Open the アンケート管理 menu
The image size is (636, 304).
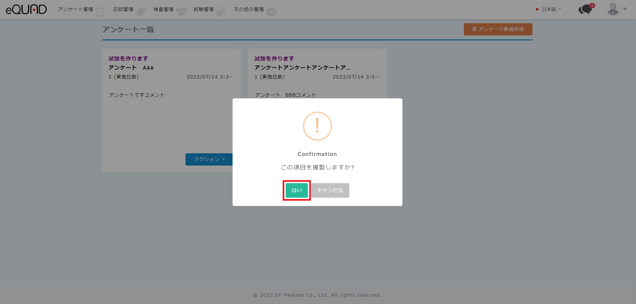coord(75,9)
